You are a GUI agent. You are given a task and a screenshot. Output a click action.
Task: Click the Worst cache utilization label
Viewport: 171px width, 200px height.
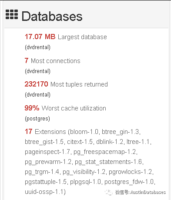pyautogui.click(x=74, y=108)
